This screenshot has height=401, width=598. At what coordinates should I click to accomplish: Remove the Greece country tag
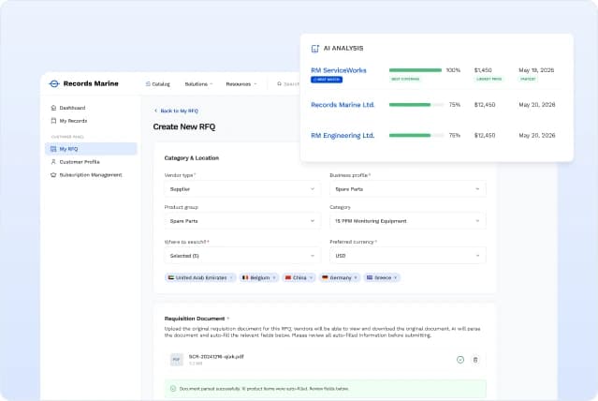(x=396, y=277)
